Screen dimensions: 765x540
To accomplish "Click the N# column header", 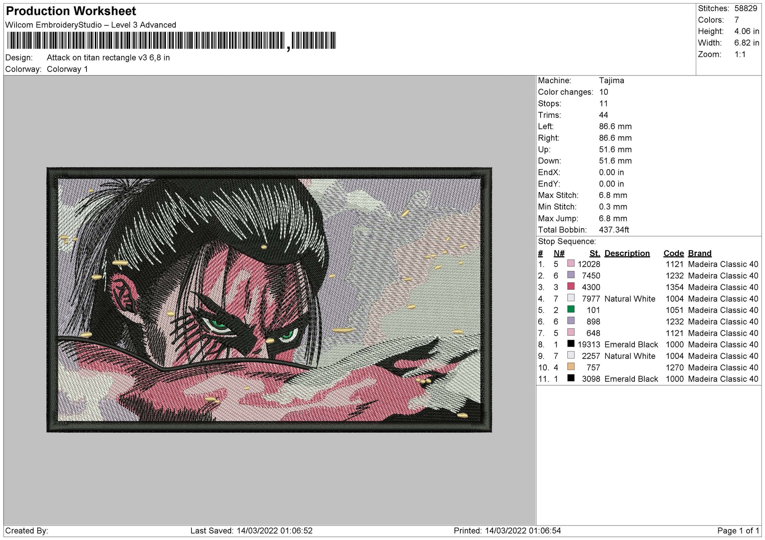I will click(x=559, y=253).
